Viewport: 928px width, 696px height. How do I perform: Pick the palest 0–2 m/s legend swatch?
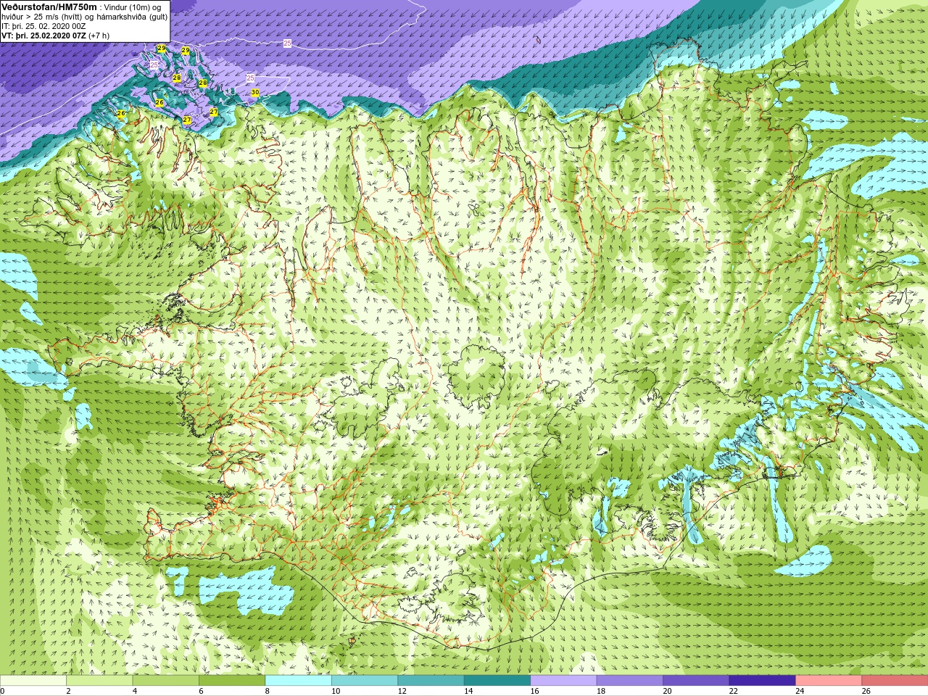[x=33, y=681]
